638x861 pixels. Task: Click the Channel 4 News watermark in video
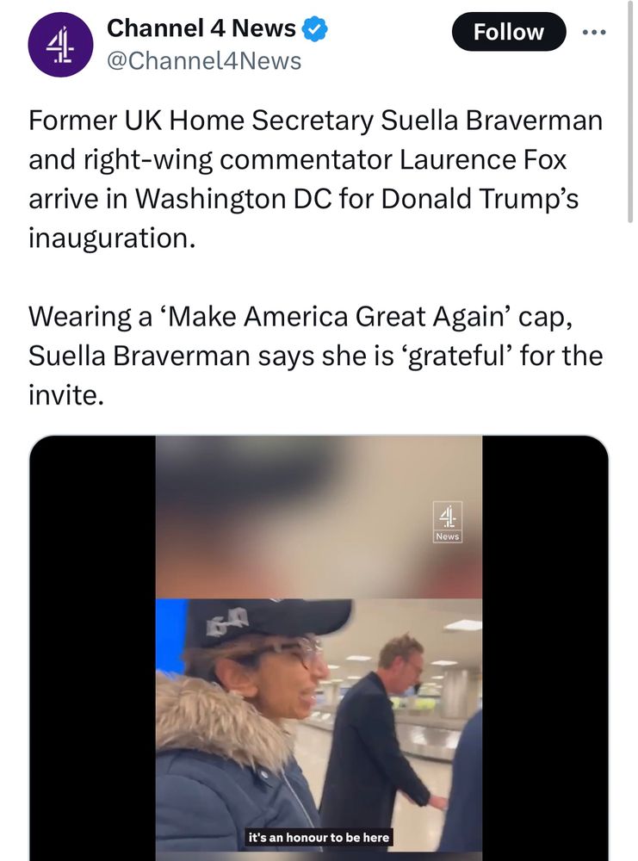pyautogui.click(x=448, y=522)
